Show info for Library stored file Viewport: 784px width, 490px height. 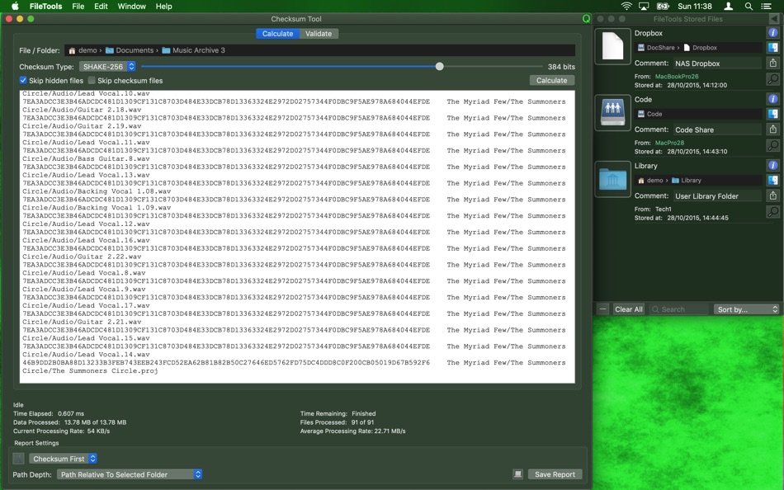point(772,166)
